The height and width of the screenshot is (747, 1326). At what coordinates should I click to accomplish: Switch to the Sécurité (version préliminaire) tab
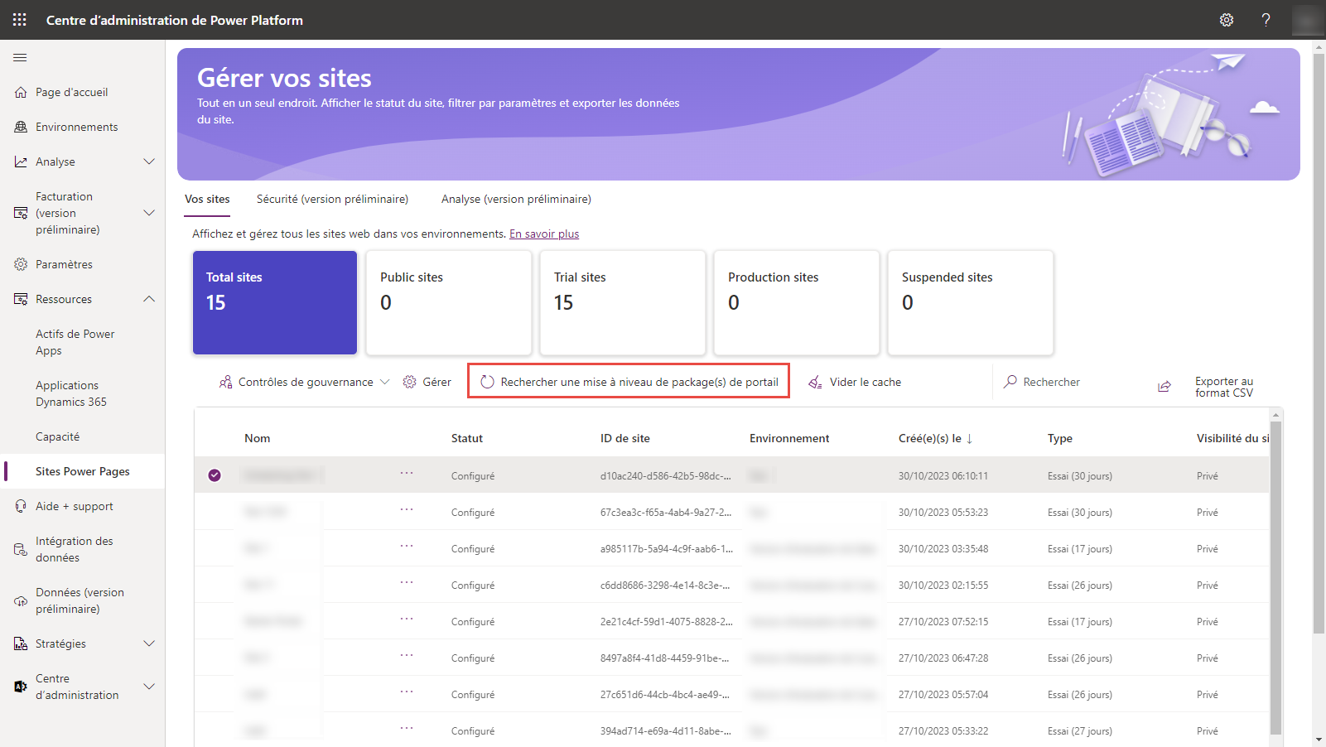(x=331, y=199)
